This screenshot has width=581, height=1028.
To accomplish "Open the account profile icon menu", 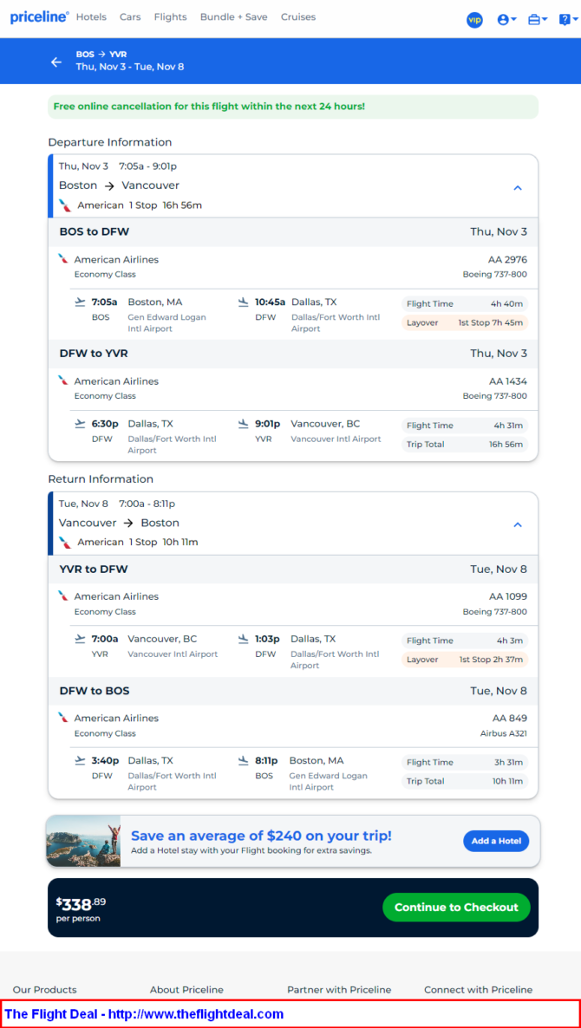I will click(x=507, y=20).
